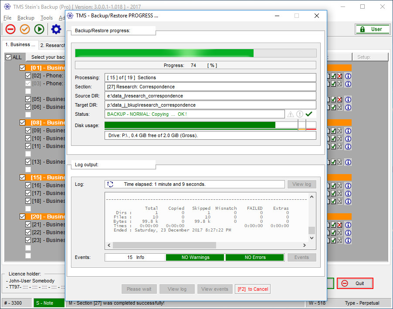Image resolution: width=393 pixels, height=309 pixels.
Task: Toggle the [20] Business group checkbox
Action: coord(23,217)
